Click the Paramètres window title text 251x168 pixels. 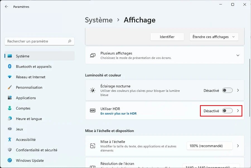21,7
